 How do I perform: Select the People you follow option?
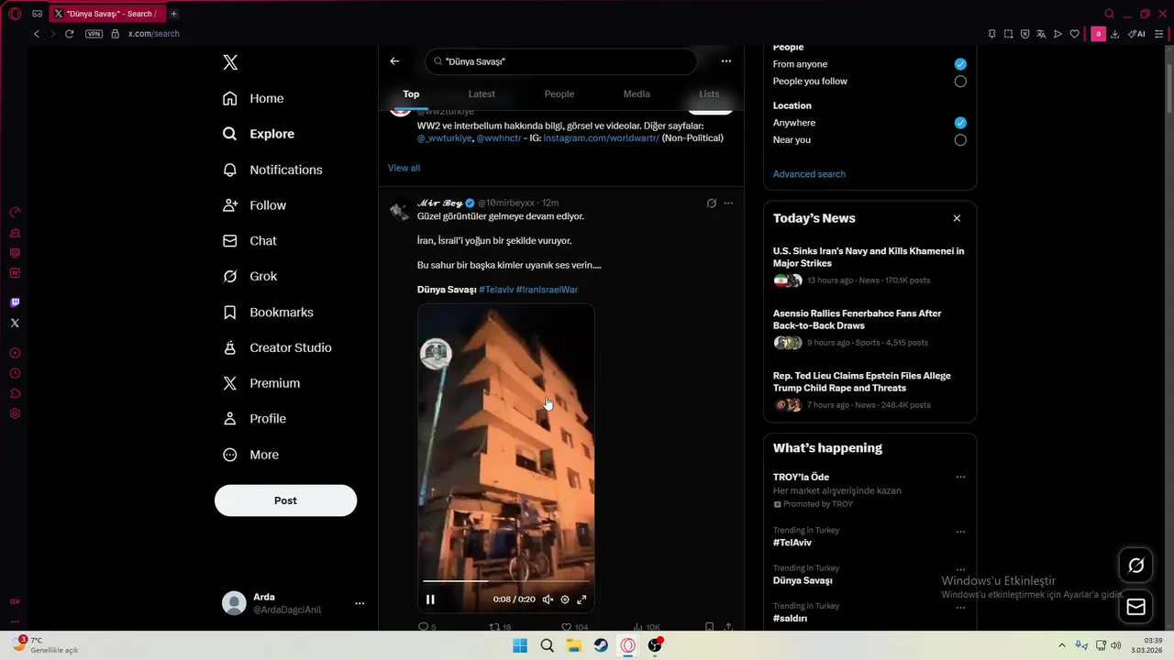coord(960,81)
